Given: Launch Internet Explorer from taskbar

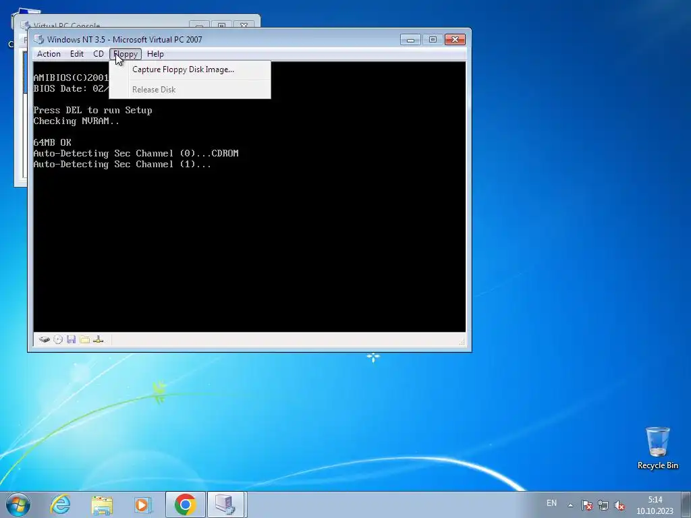Looking at the screenshot, I should (x=60, y=505).
